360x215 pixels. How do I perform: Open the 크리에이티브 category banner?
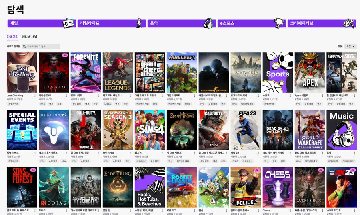(x=322, y=23)
